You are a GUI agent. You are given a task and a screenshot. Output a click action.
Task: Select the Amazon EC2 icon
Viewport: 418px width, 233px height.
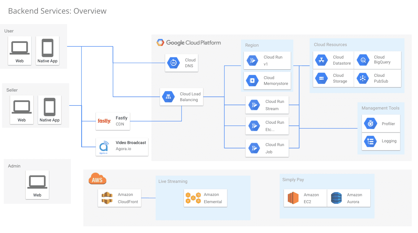pyautogui.click(x=293, y=198)
